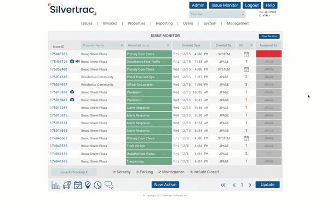The height and width of the screenshot is (210, 333).
Task: Open issue link 175034140
Action: [59, 77]
